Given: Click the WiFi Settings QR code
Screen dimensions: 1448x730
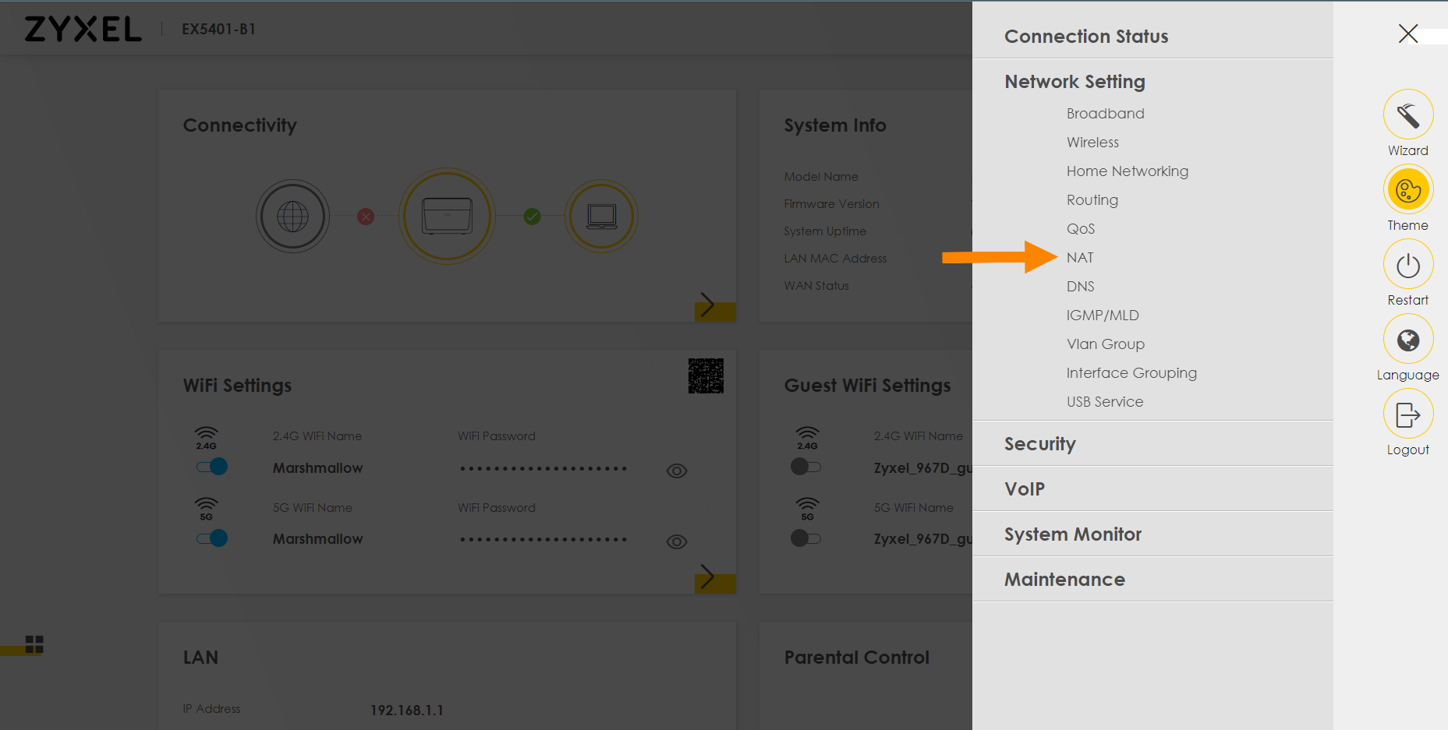Looking at the screenshot, I should 706,376.
